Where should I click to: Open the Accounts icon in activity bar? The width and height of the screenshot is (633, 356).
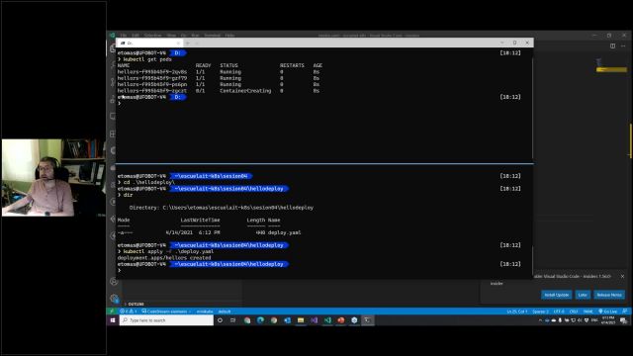(114, 282)
